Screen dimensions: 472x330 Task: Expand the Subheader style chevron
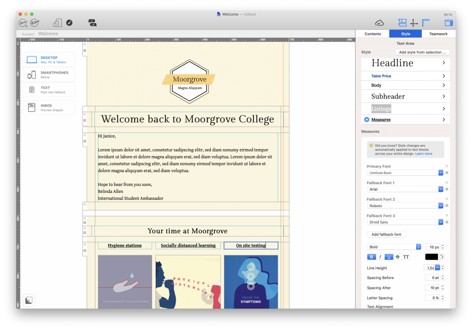444,97
